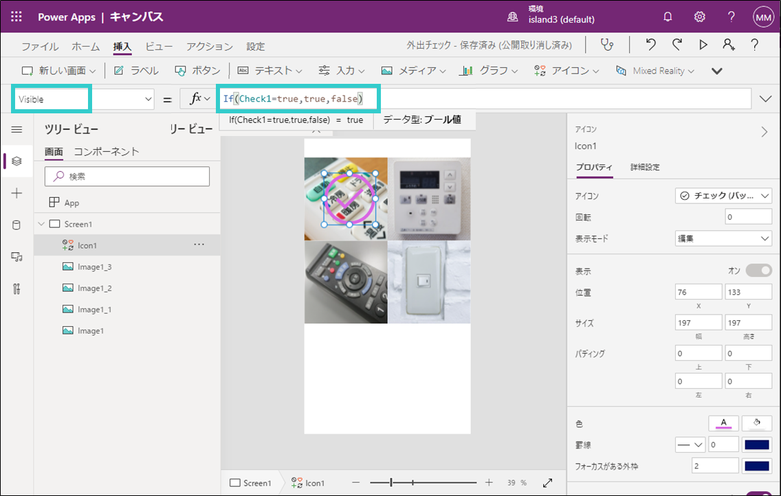Viewport: 781px width, 496px height.
Task: Open the fx function dropdown
Action: 200,99
